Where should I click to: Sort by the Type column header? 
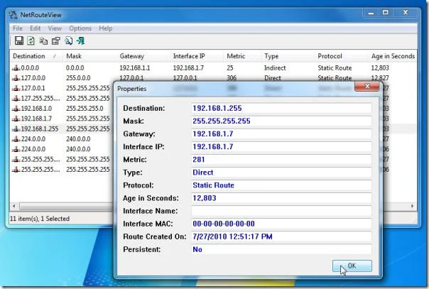288,56
